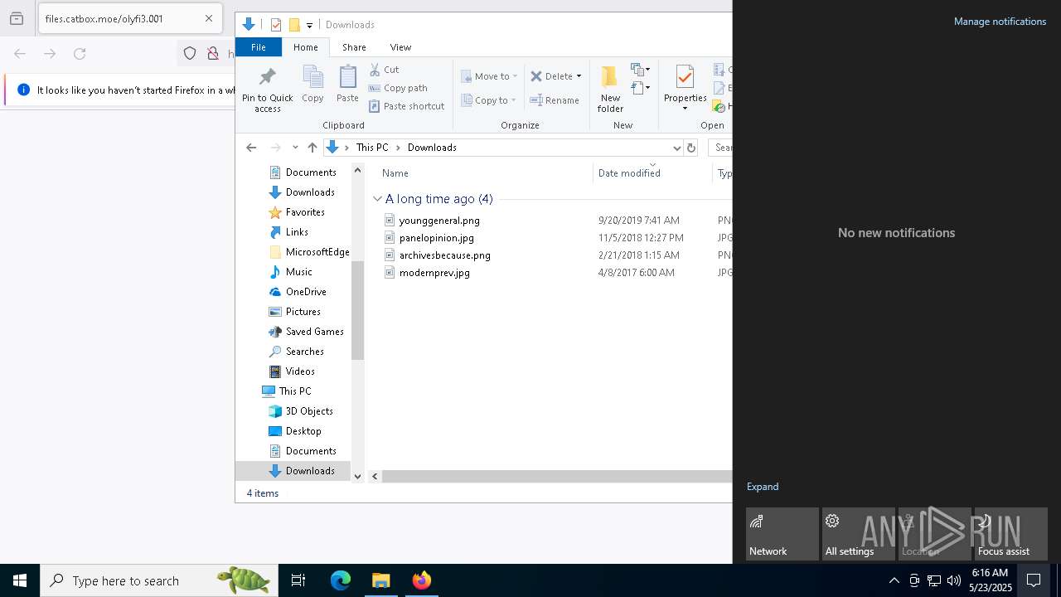Toggle Network quick action tile
Image resolution: width=1061 pixels, height=597 pixels.
pos(782,534)
